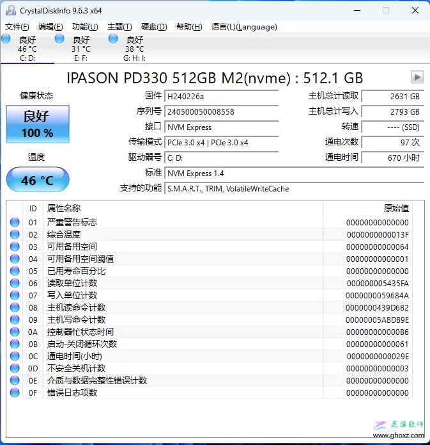
Task: Click the status dot for 介质与数据完整性错误计数
Action: click(15, 380)
